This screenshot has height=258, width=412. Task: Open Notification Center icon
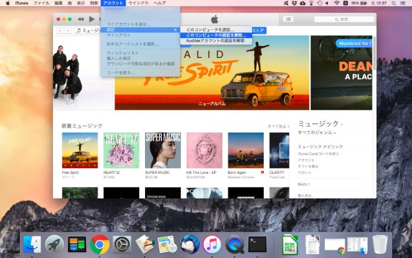tap(403, 3)
